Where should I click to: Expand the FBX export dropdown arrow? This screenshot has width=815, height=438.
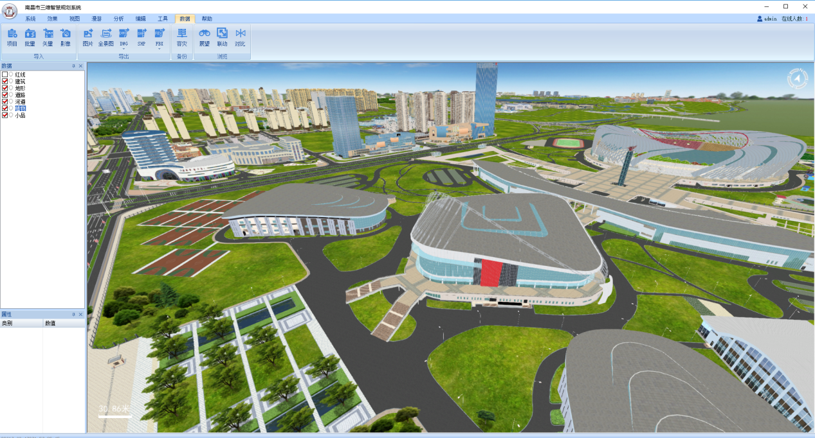click(159, 49)
